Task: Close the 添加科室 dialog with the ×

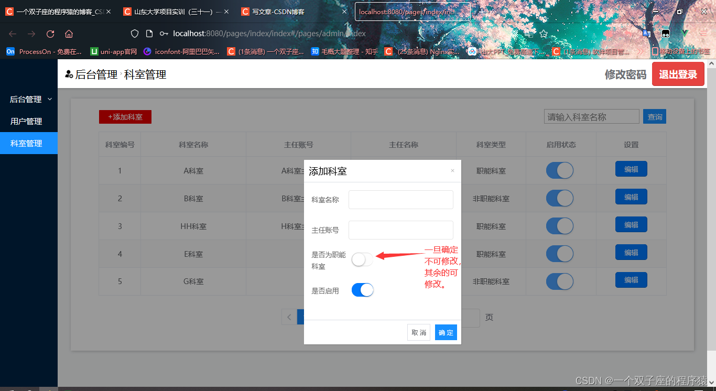Action: pos(452,171)
